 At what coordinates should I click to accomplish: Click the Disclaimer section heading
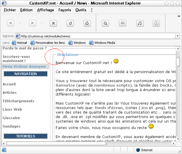[68, 55]
